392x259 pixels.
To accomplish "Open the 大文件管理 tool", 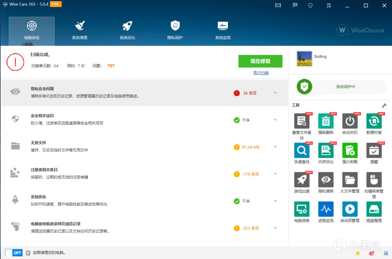I will tap(350, 180).
